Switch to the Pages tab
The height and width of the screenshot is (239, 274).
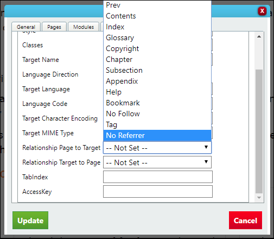coord(54,27)
